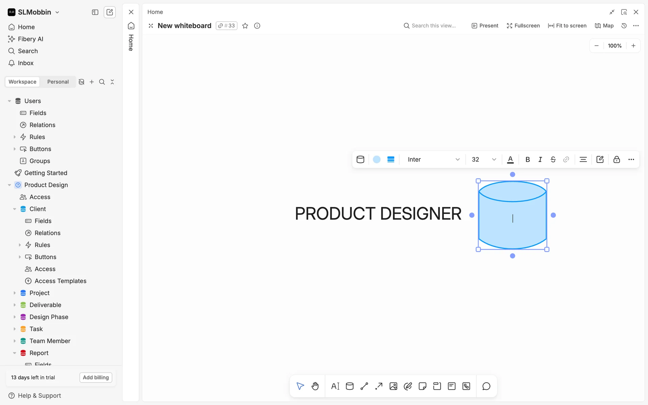Viewport: 648px width, 405px height.
Task: Open the Inter font family dropdown
Action: [433, 160]
